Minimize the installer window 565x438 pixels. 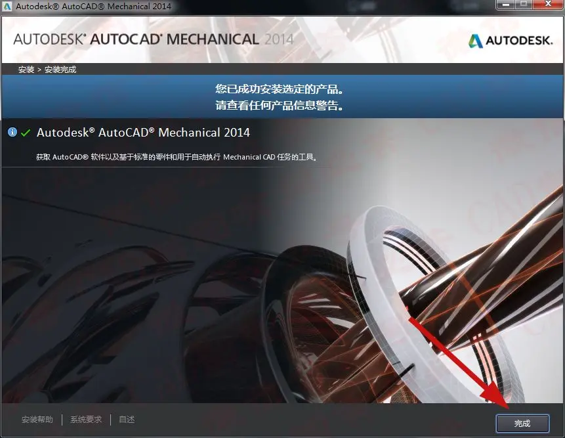click(506, 5)
